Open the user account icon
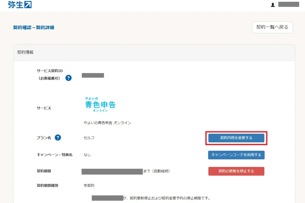Viewport: 305px width, 203px height. [x=273, y=5]
